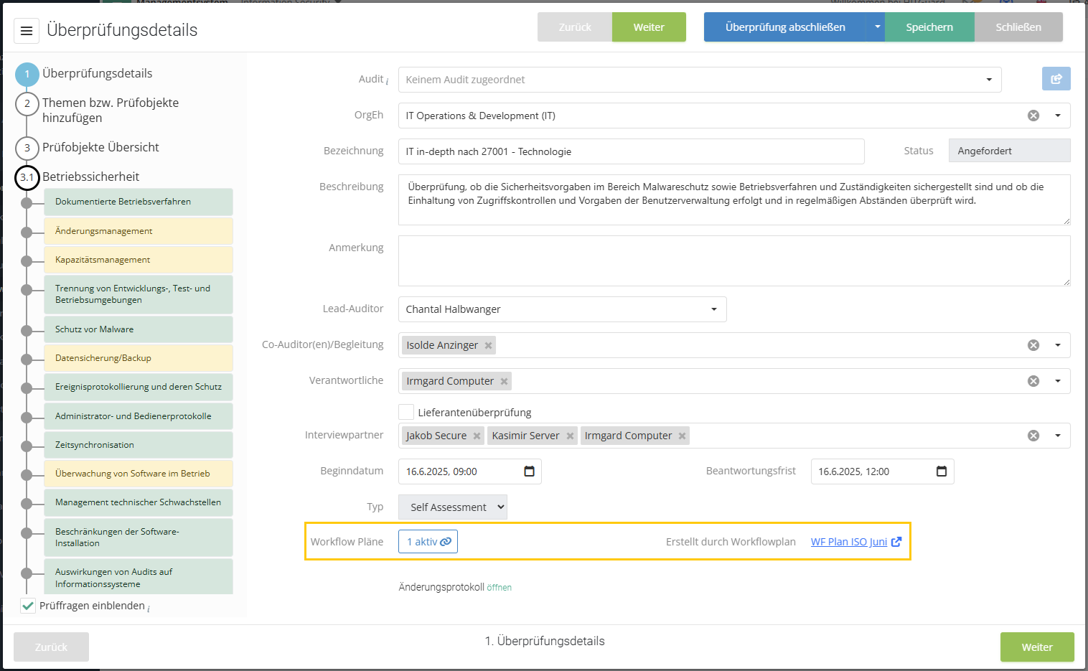Screen dimensions: 1088x671
Task: Click into the Anmerkung text area
Action: pos(733,261)
